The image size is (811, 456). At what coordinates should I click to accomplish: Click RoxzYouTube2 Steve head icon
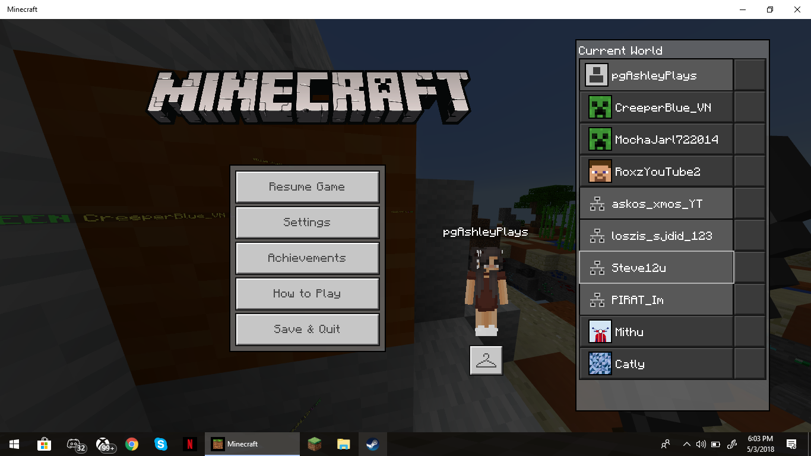pyautogui.click(x=600, y=172)
